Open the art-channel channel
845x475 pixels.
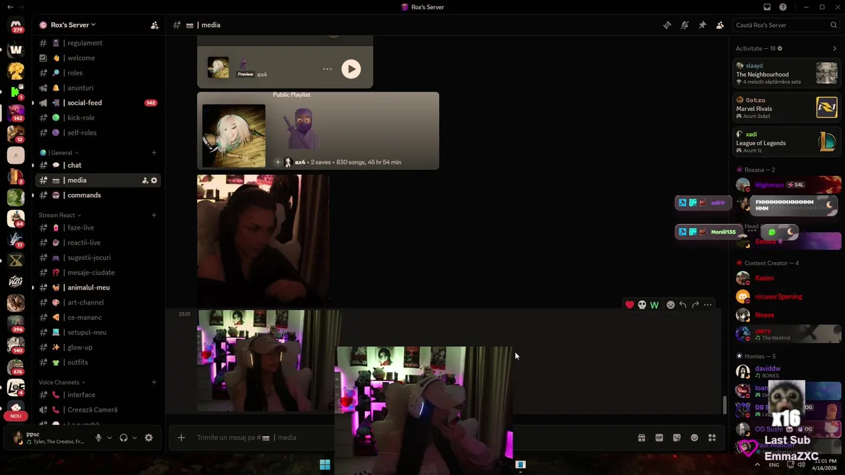(98, 302)
